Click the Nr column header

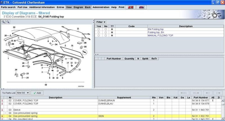[x=10, y=97]
